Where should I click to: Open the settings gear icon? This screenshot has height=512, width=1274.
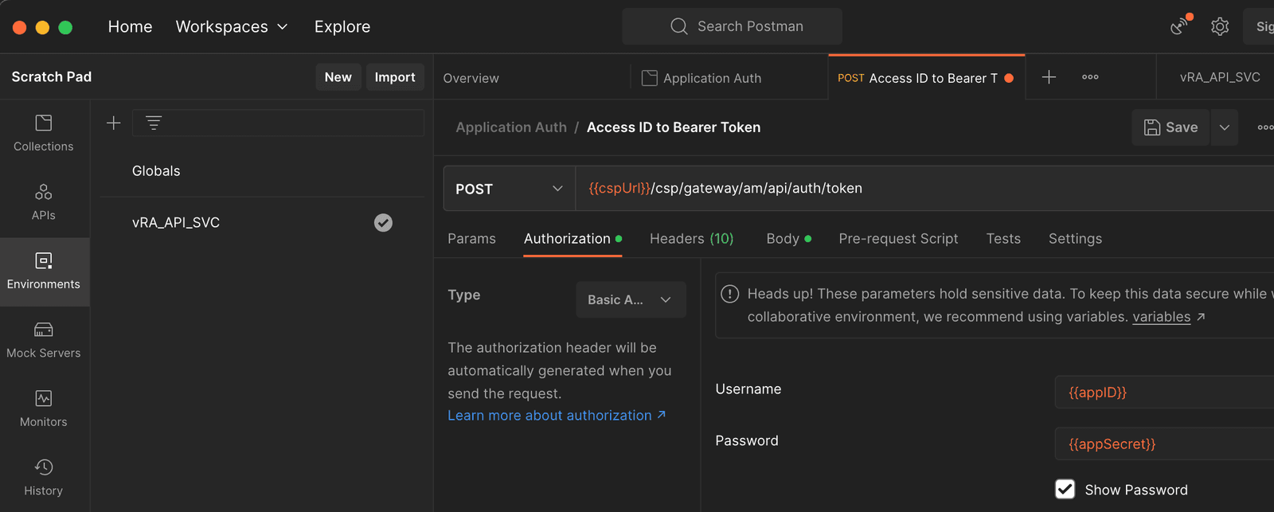tap(1220, 26)
